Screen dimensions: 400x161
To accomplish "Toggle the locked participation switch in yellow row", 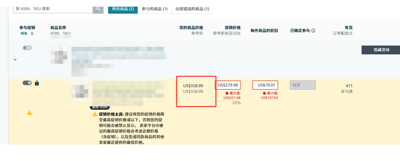I will tap(27, 83).
